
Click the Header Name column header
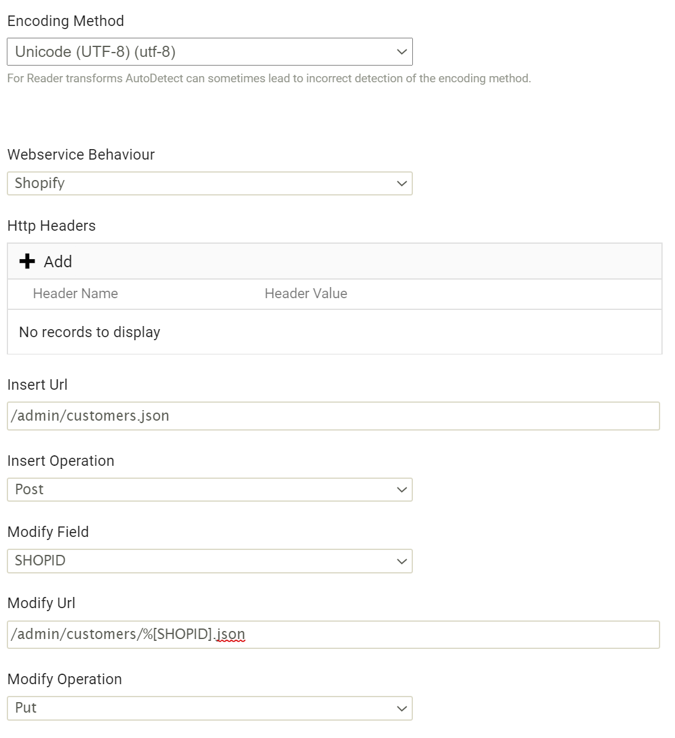click(x=75, y=294)
